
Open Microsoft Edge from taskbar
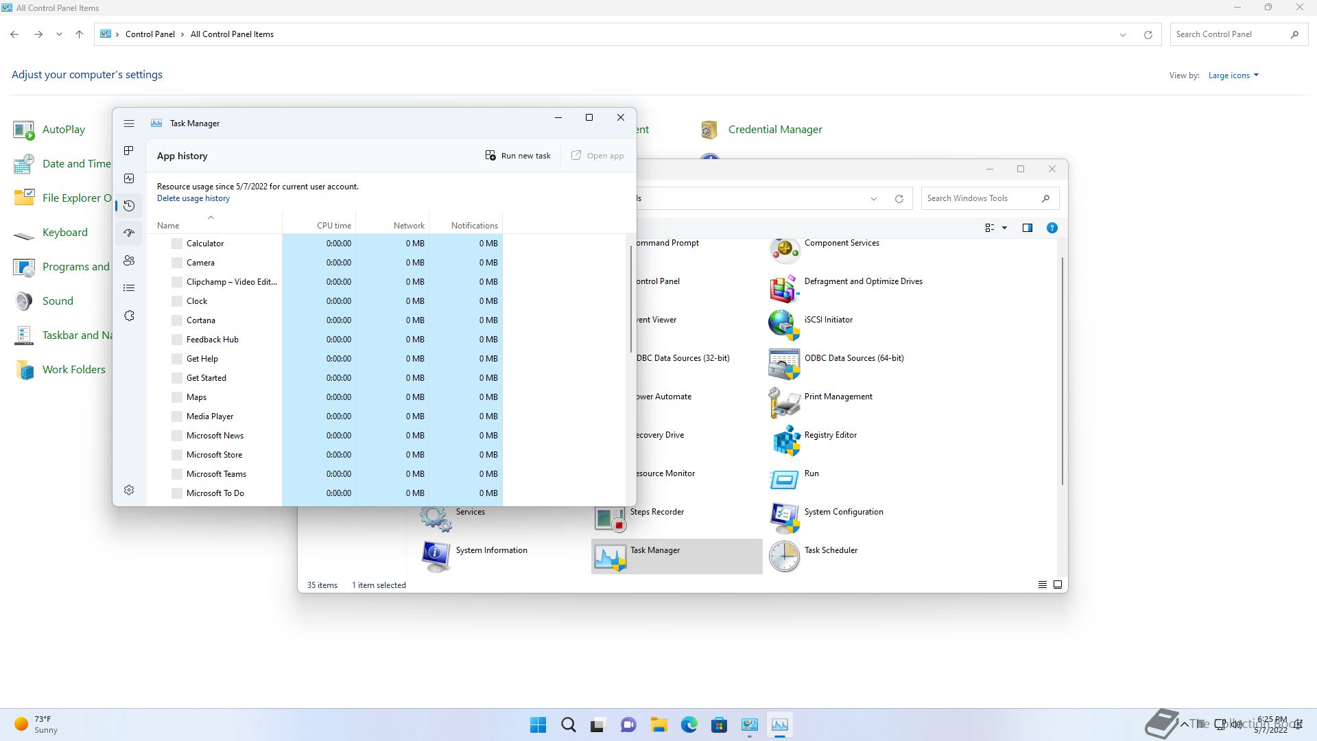pos(689,725)
